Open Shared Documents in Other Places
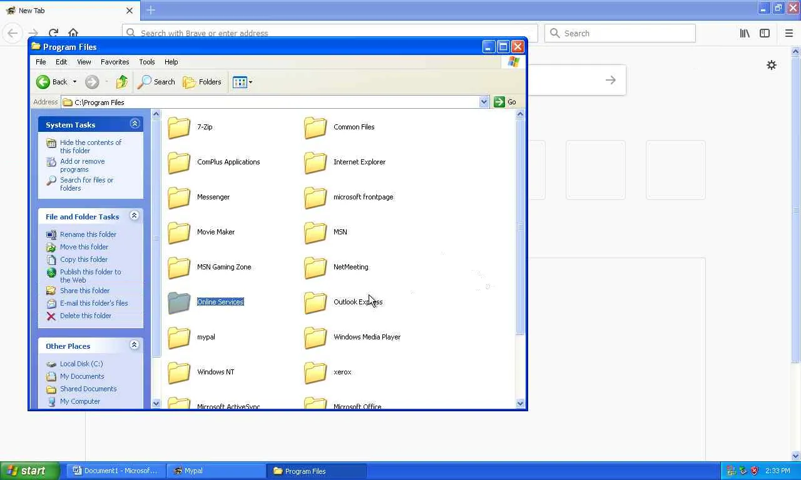This screenshot has width=801, height=480. 88,389
